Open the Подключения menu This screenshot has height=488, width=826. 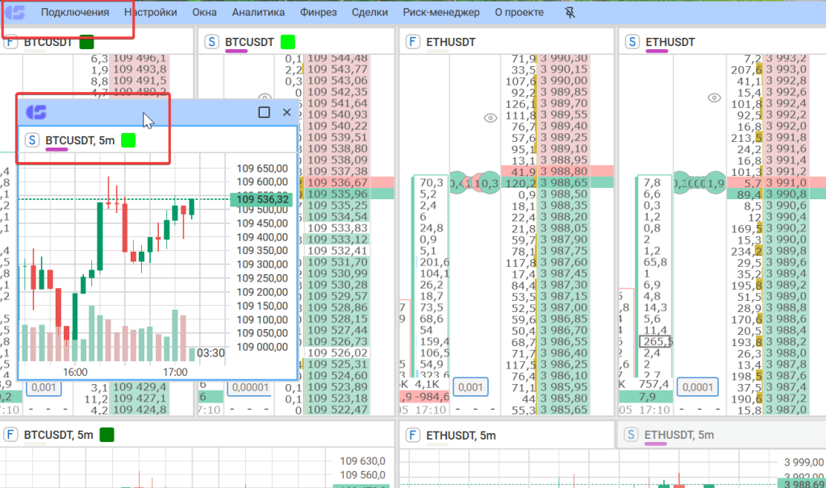[74, 13]
